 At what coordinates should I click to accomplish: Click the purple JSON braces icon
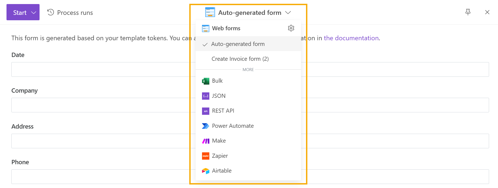click(206, 96)
